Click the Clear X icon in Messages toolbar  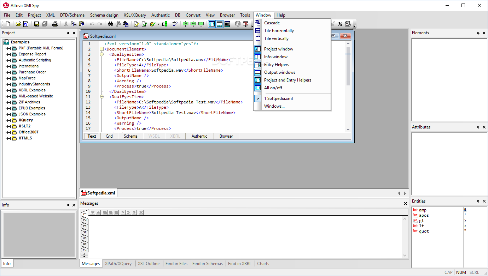(141, 212)
